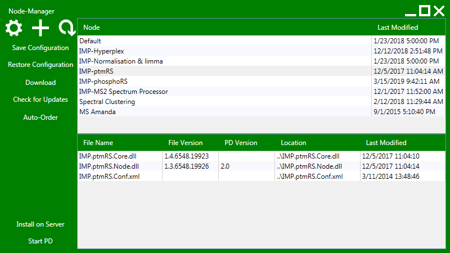The image size is (450, 253).
Task: Select the IMP-ptmRS node
Action: 262,71
